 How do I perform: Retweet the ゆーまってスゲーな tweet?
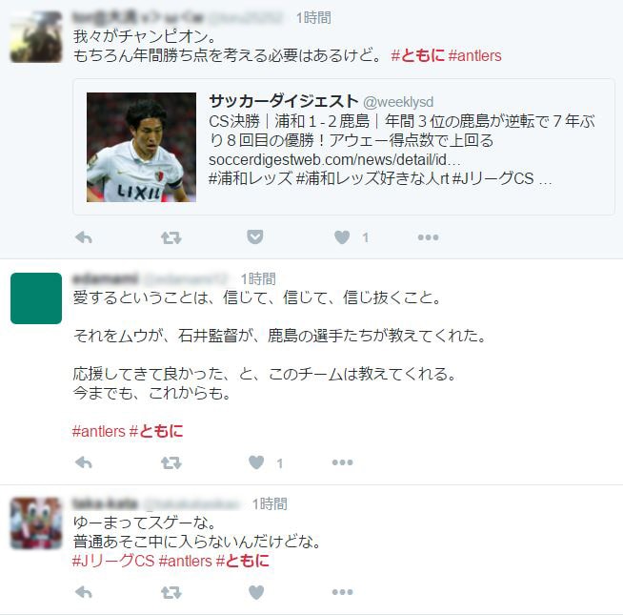click(171, 592)
